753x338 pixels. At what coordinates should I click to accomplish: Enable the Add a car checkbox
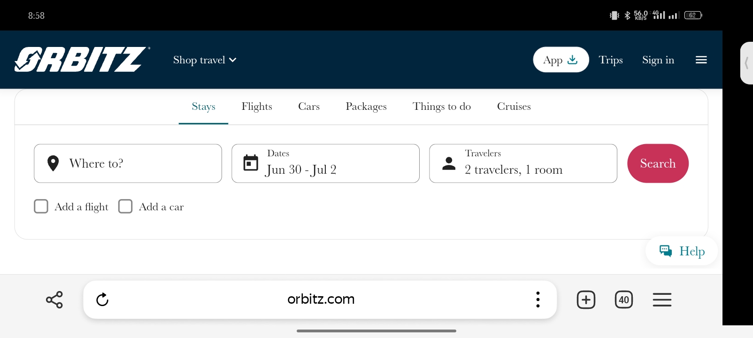(x=125, y=207)
